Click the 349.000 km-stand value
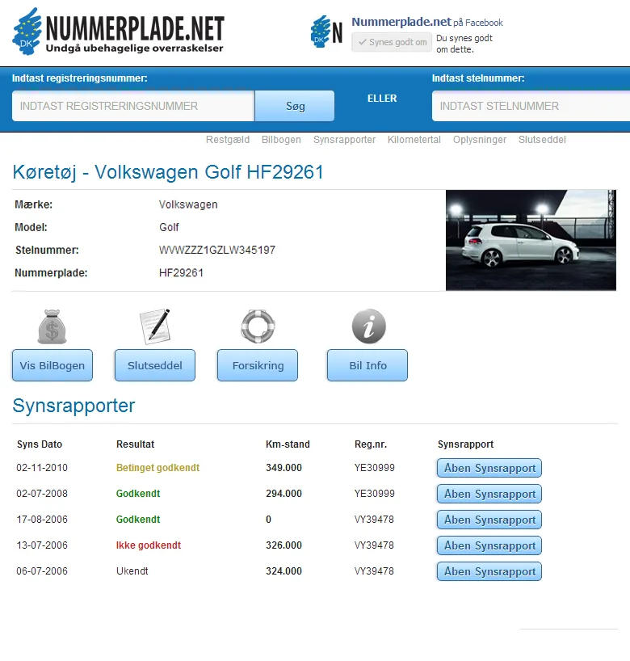Viewport: 630px width, 661px height. point(283,468)
